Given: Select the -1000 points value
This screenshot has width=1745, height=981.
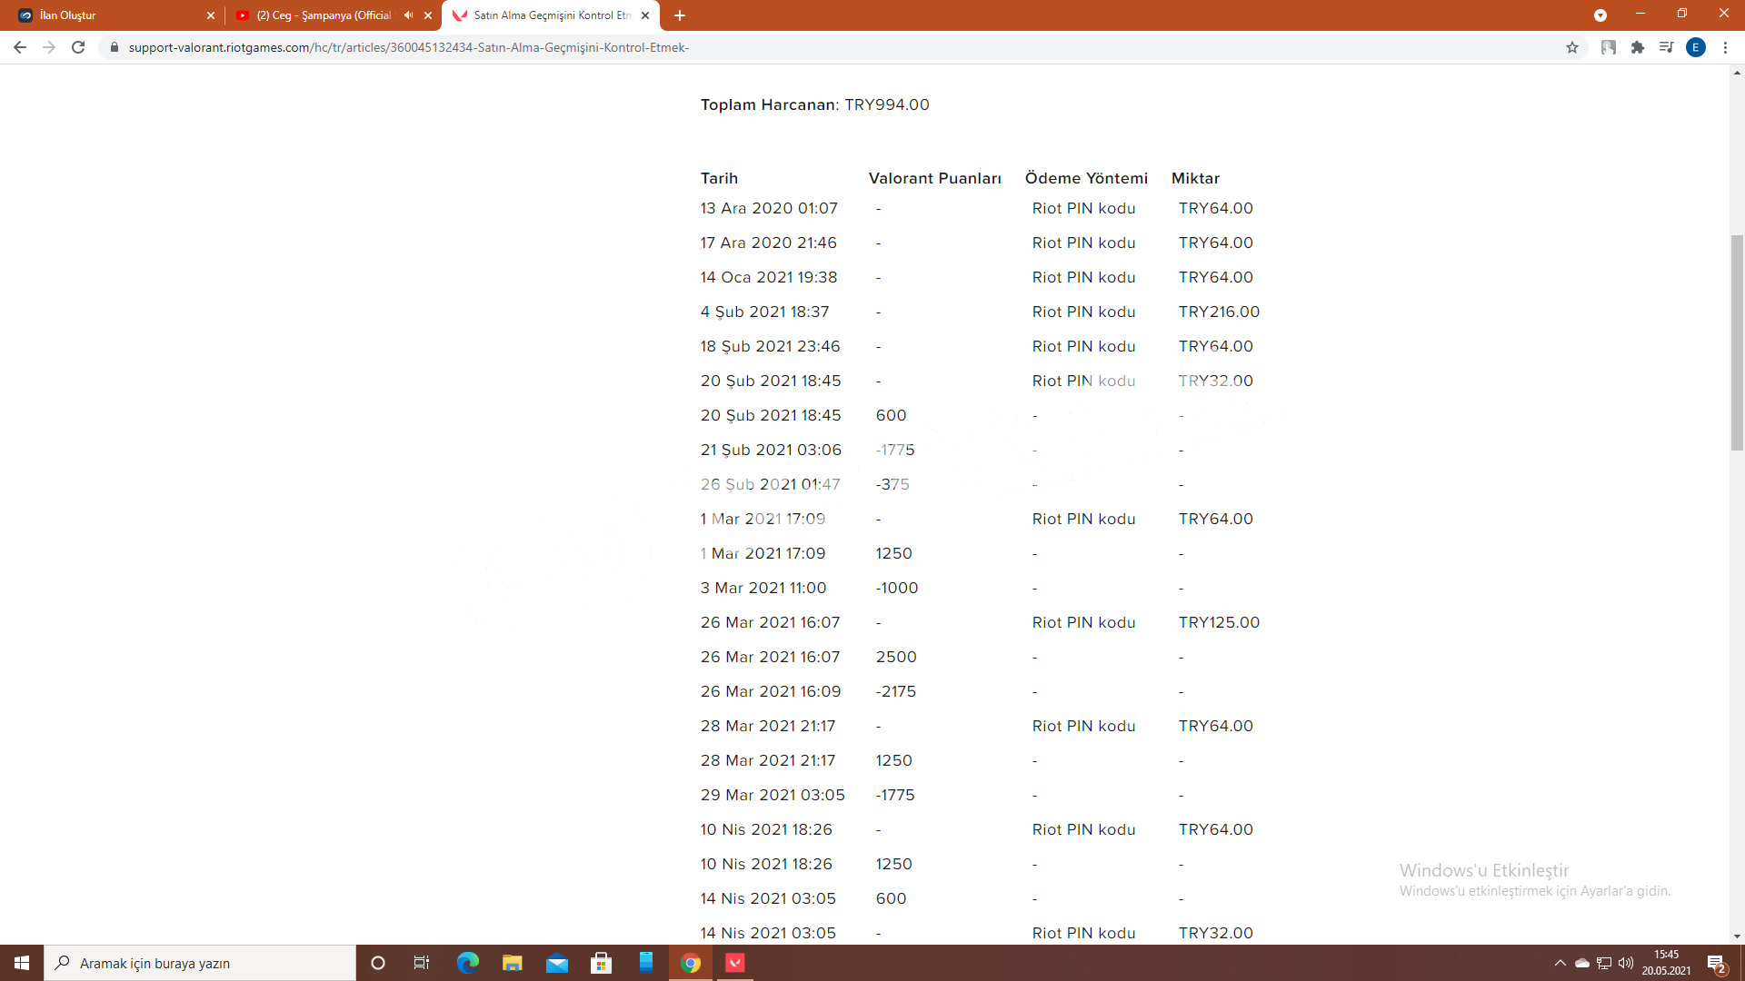Looking at the screenshot, I should click(x=897, y=588).
